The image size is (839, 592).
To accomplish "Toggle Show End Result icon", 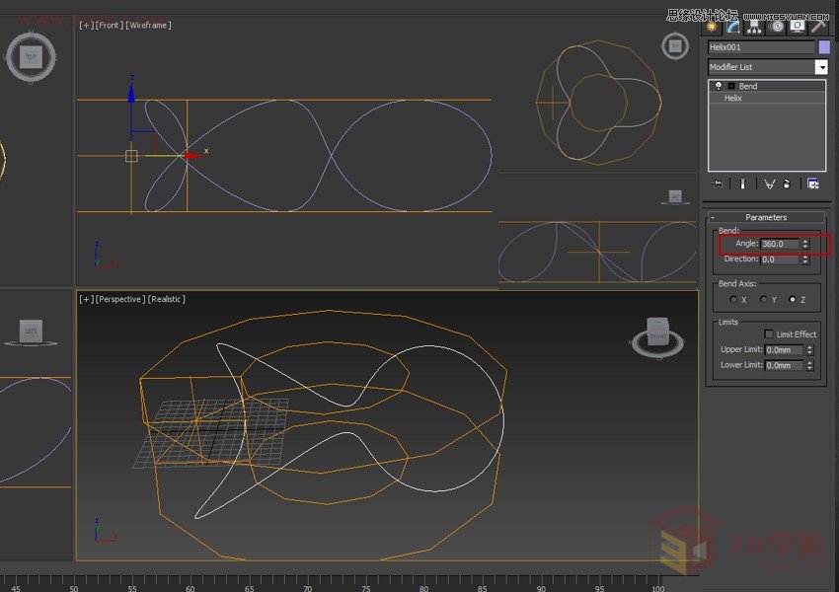I will (x=741, y=184).
